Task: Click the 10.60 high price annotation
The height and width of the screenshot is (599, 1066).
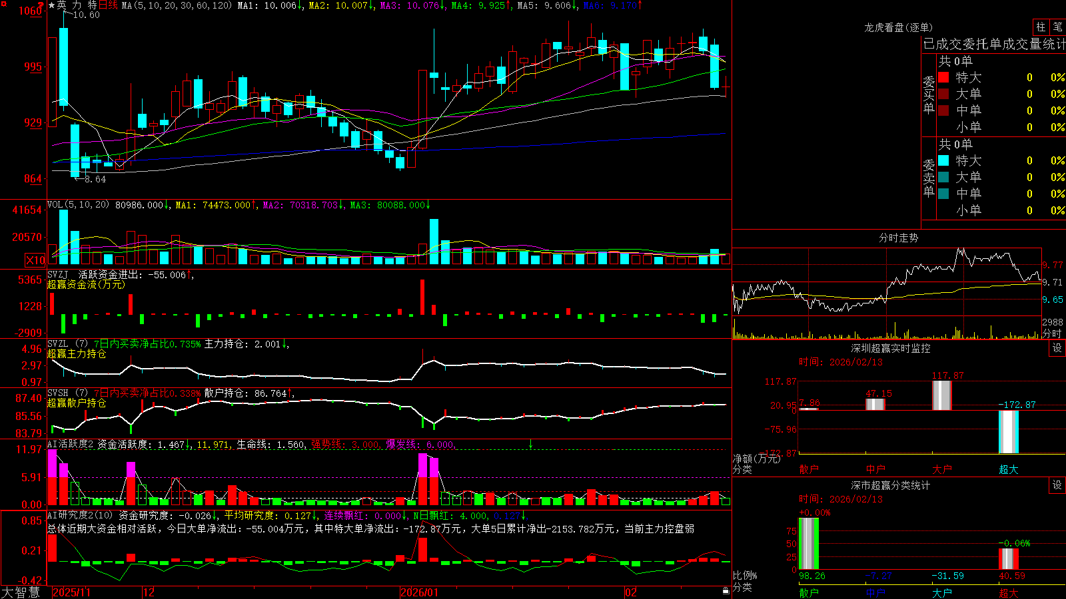Action: (87, 15)
